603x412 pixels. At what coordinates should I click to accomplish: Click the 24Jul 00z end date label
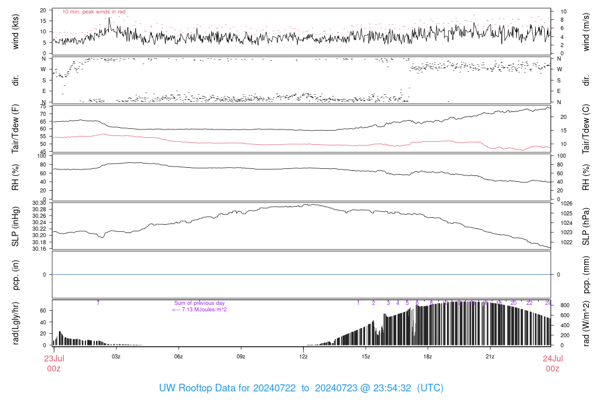tap(552, 363)
